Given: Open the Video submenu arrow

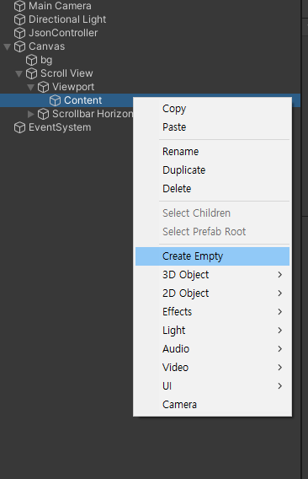Looking at the screenshot, I should pyautogui.click(x=280, y=368).
